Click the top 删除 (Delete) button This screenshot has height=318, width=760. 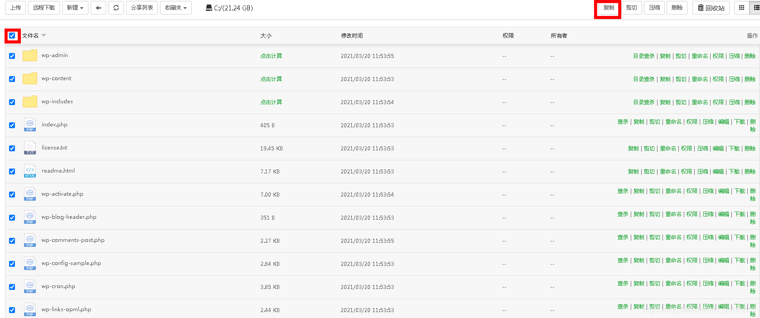(677, 8)
